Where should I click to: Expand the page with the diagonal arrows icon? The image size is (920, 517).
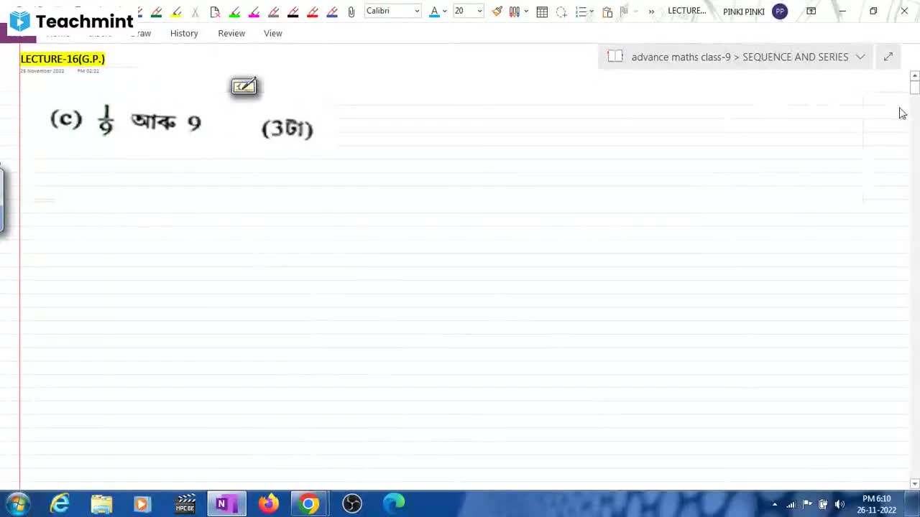888,57
